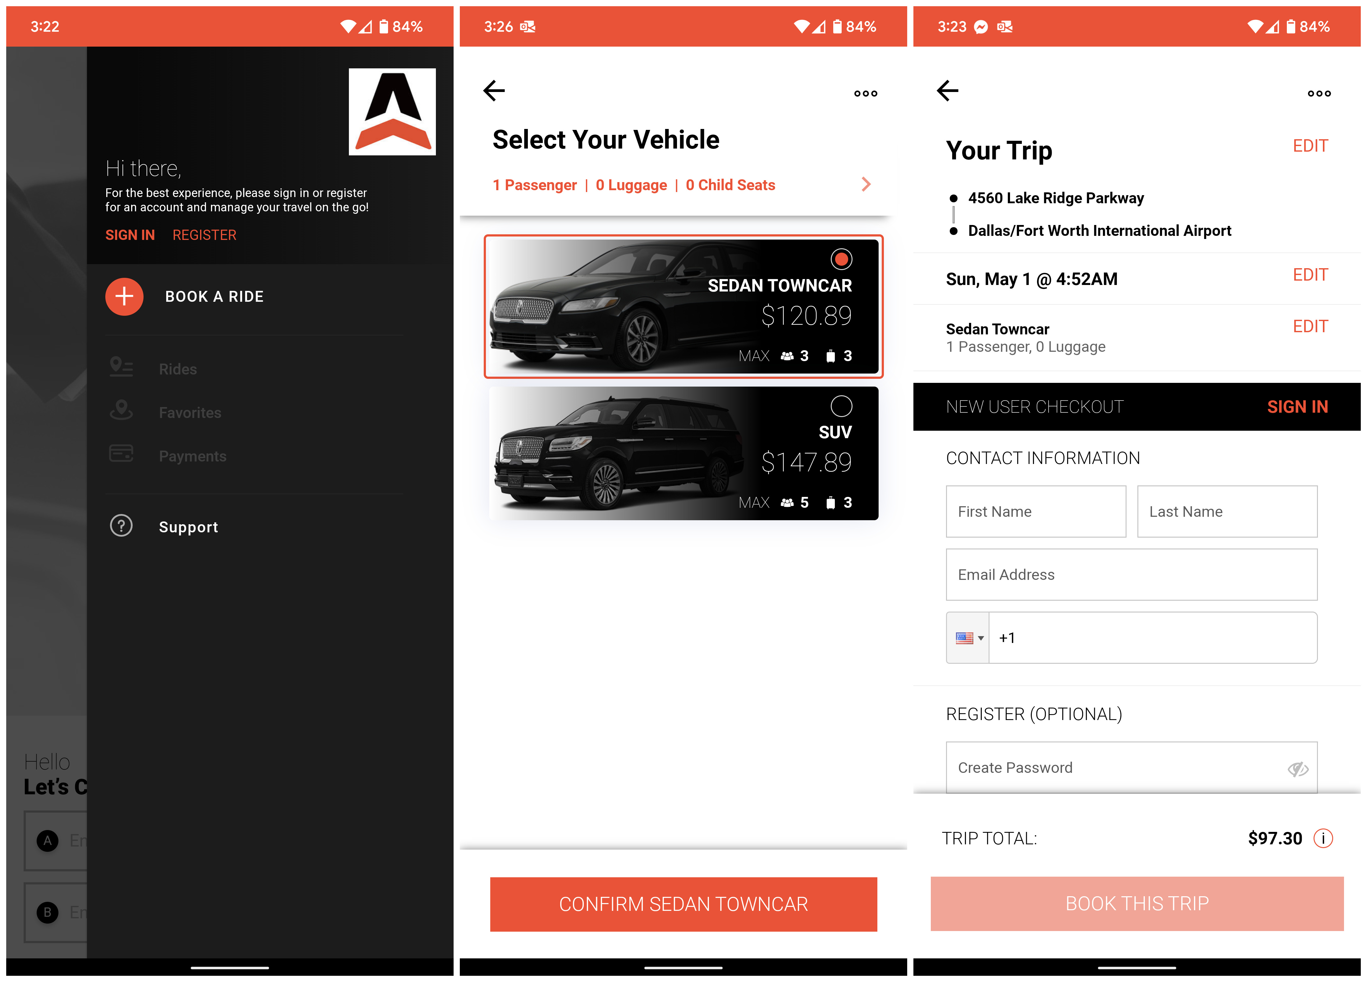Image resolution: width=1367 pixels, height=982 pixels.
Task: Click the trip total info icon
Action: coord(1322,838)
